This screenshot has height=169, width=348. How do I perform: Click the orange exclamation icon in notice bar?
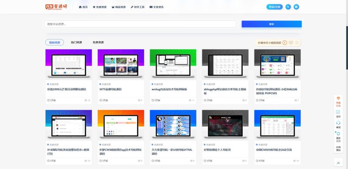[x=284, y=43]
